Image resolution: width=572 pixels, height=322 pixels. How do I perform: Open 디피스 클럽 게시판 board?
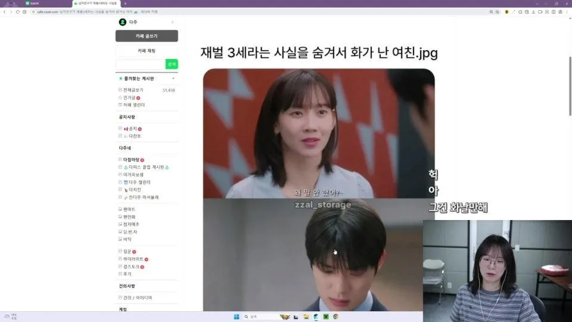click(147, 167)
